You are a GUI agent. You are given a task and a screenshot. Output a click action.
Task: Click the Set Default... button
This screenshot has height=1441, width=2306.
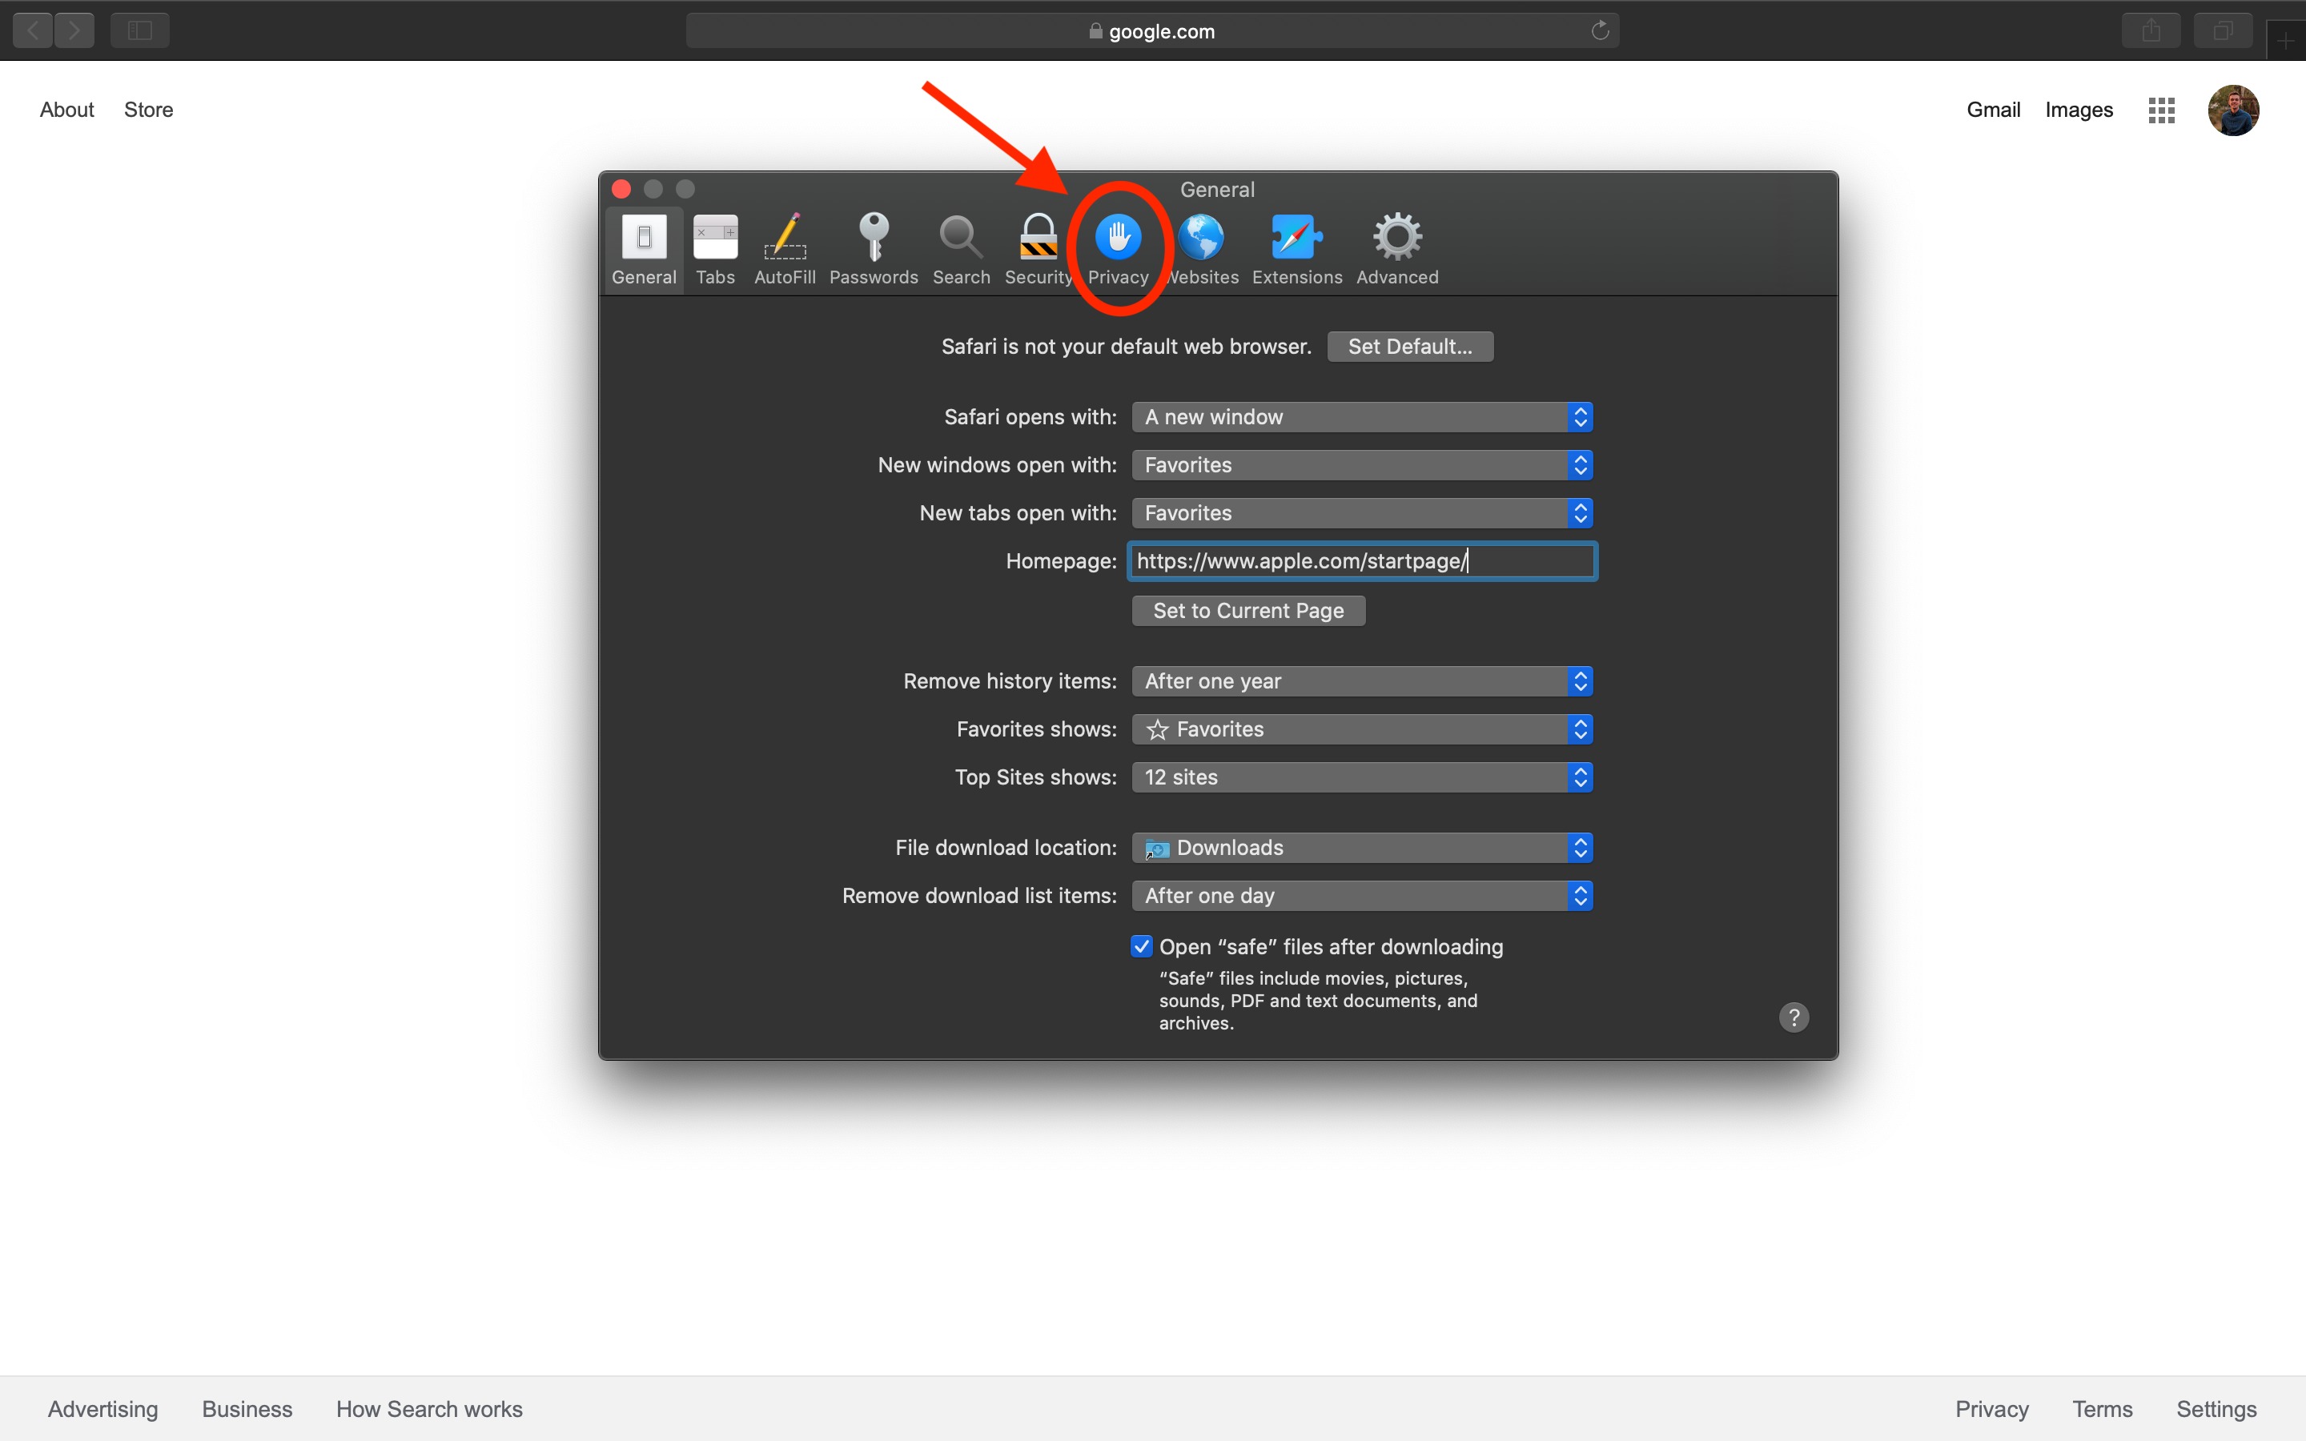(1409, 347)
